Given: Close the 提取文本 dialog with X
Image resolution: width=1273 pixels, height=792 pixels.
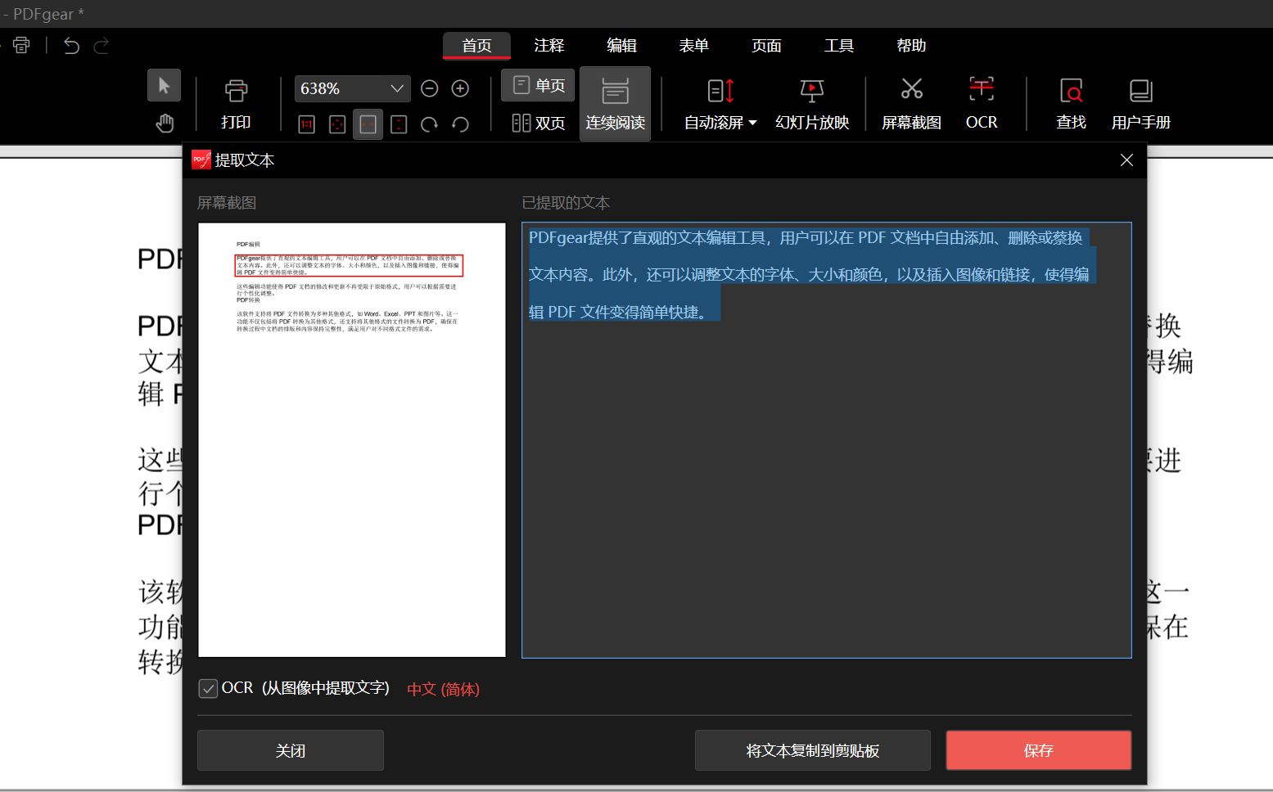Looking at the screenshot, I should (x=1126, y=160).
